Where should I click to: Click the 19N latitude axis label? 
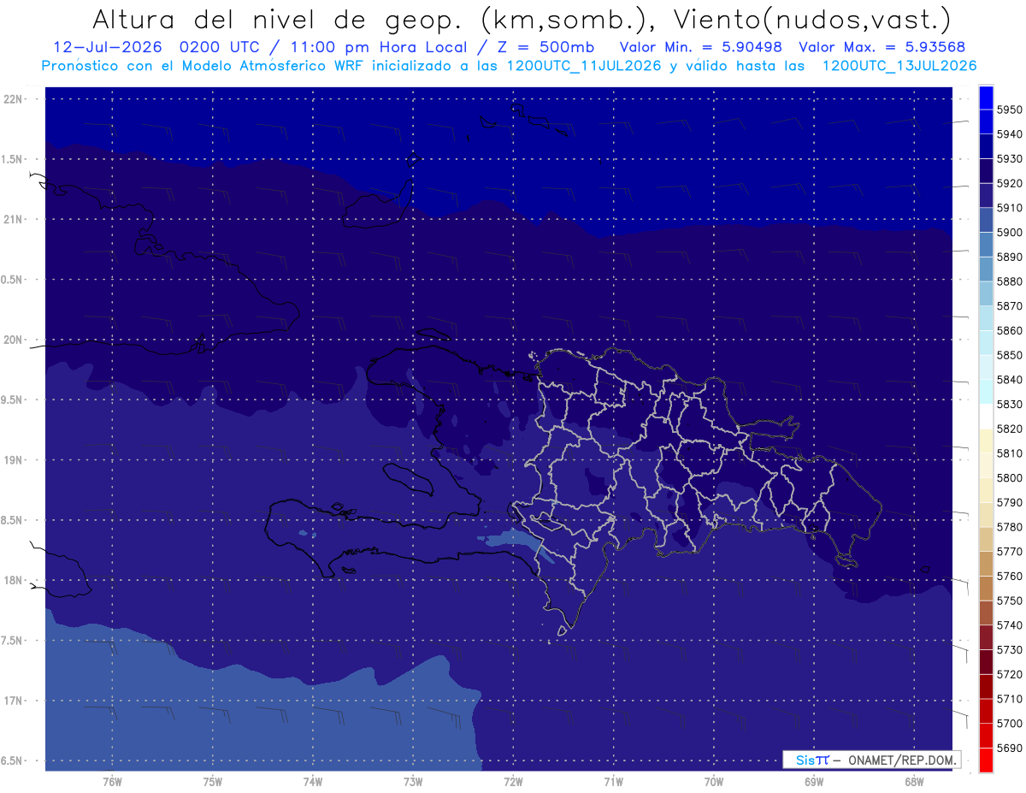(15, 459)
